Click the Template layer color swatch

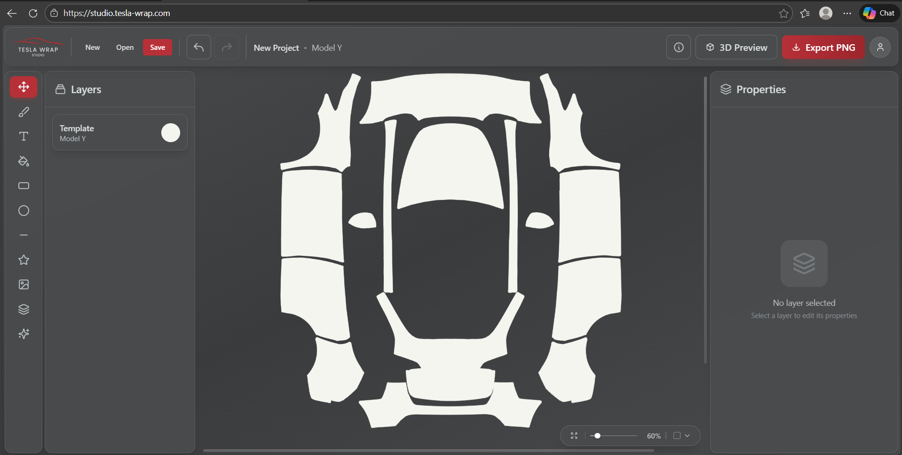[x=170, y=133]
